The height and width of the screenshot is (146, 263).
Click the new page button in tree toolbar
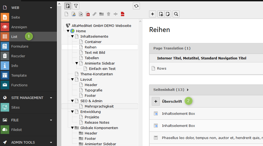click(68, 6)
